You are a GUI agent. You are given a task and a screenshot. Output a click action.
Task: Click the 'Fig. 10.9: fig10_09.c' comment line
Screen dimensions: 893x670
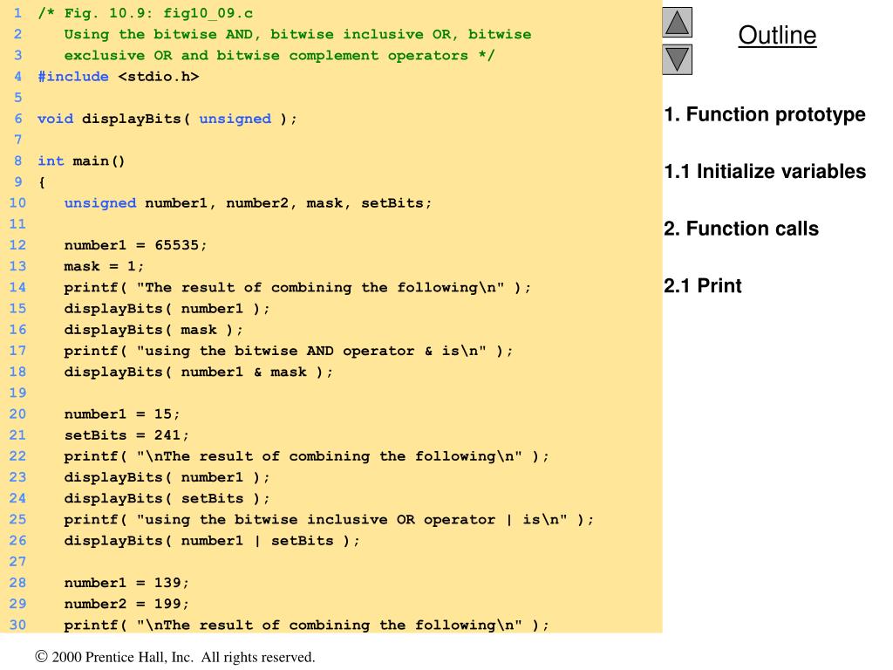(x=146, y=13)
